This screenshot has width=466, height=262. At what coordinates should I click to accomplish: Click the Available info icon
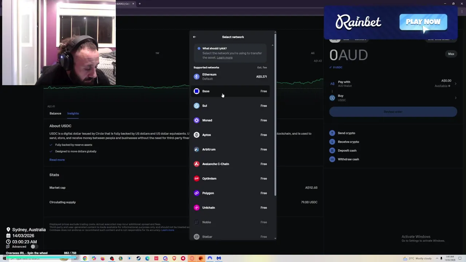(449, 86)
